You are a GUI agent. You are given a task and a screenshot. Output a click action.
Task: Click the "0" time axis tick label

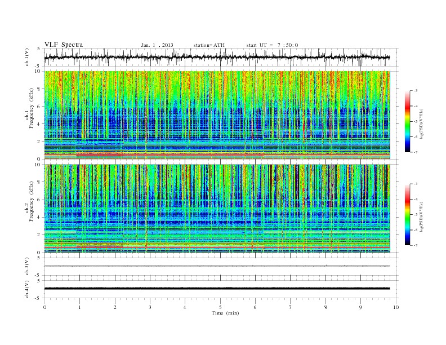coord(44,307)
